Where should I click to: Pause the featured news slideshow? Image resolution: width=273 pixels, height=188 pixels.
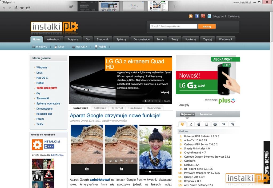pyautogui.click(x=167, y=101)
